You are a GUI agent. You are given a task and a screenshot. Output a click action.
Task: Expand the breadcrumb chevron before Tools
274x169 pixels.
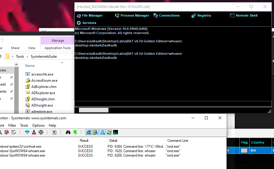(x=12, y=57)
